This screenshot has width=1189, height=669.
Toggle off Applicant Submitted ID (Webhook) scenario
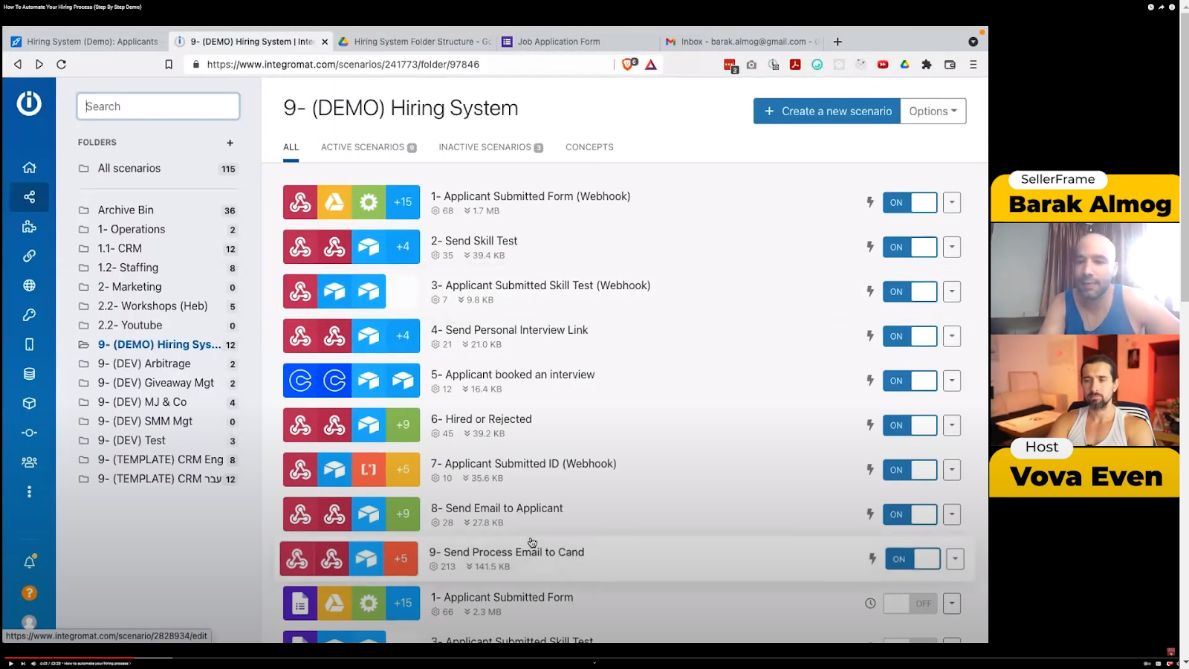910,470
